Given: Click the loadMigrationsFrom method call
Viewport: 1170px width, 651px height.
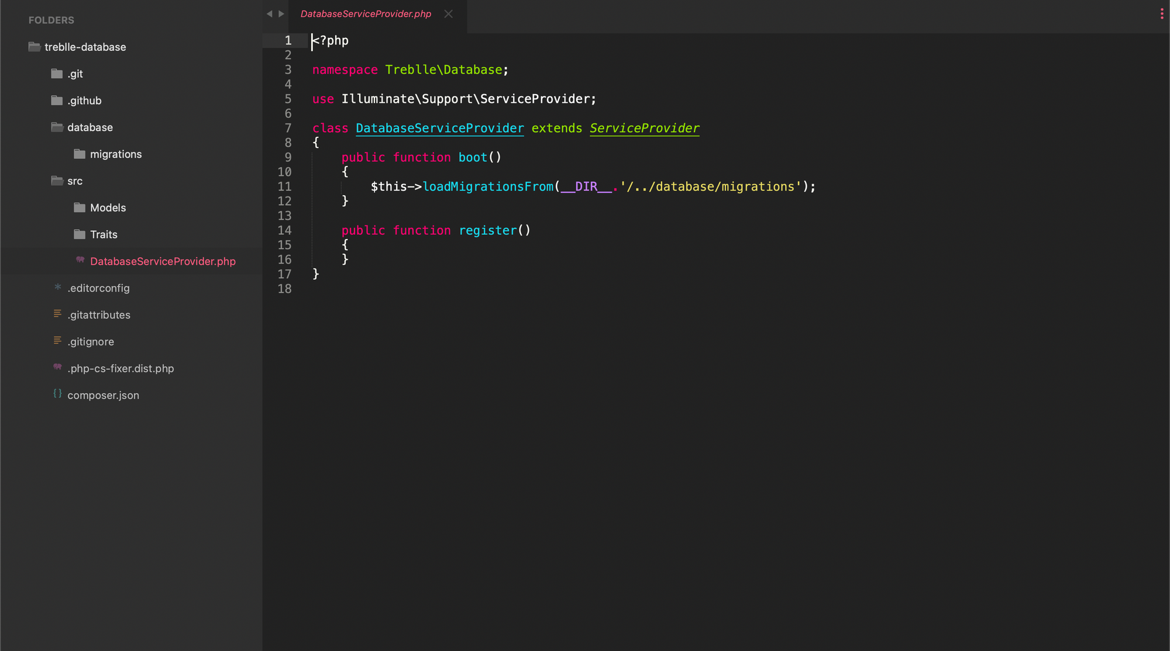Looking at the screenshot, I should point(488,186).
